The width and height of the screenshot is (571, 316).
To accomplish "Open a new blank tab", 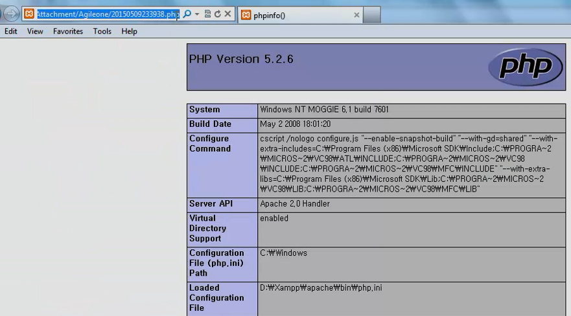I will coord(371,15).
